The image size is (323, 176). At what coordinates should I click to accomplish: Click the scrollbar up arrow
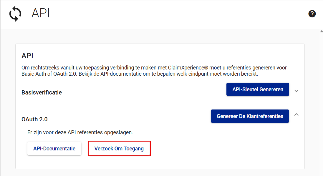321,31
